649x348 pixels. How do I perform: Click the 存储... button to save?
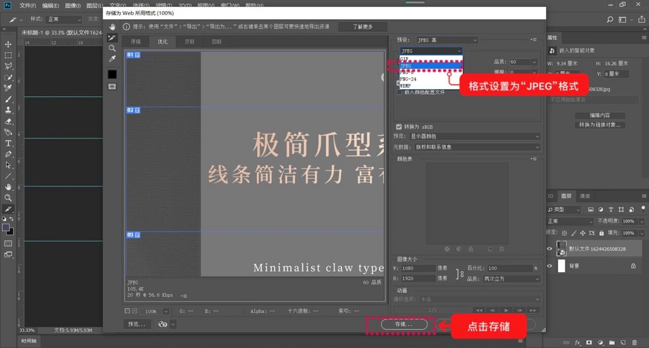pyautogui.click(x=405, y=324)
